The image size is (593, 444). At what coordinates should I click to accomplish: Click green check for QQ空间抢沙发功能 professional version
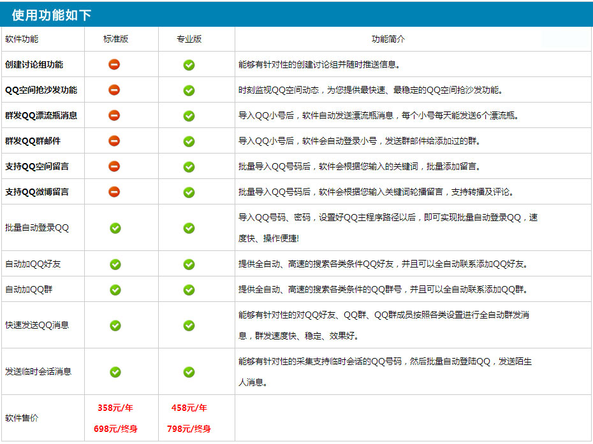[189, 90]
